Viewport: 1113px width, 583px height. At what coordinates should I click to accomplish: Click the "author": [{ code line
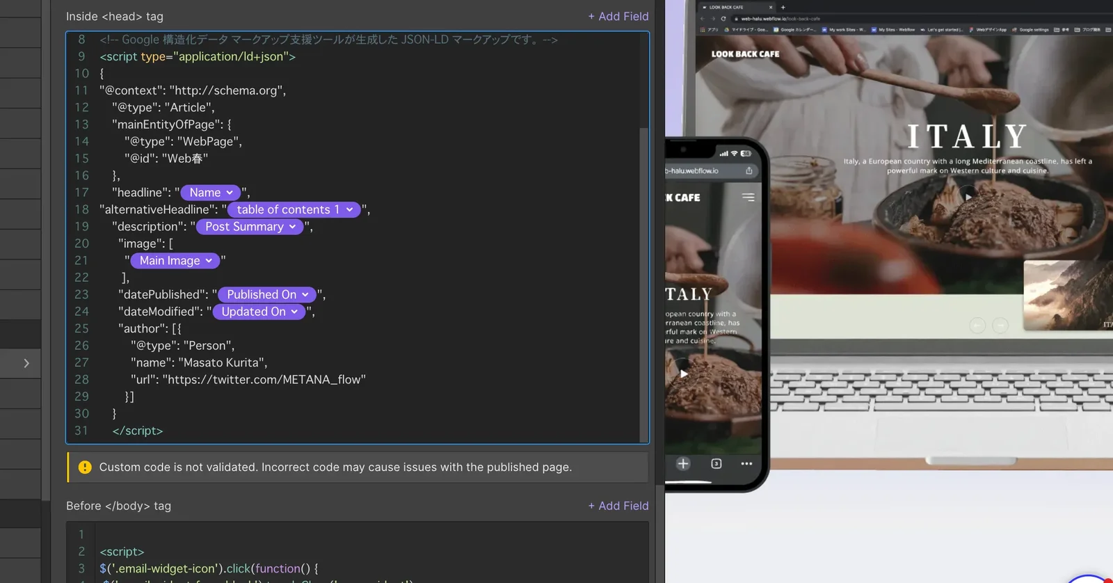coord(150,328)
